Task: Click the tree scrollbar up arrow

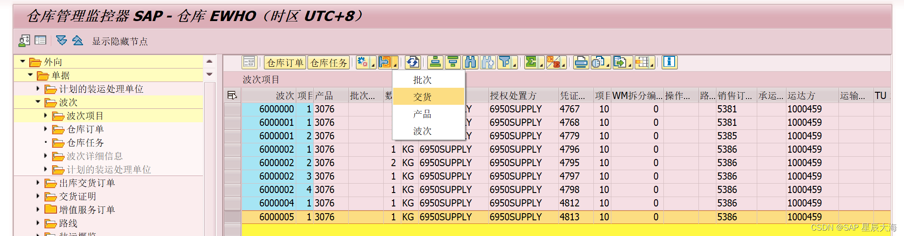Action: coord(209,61)
